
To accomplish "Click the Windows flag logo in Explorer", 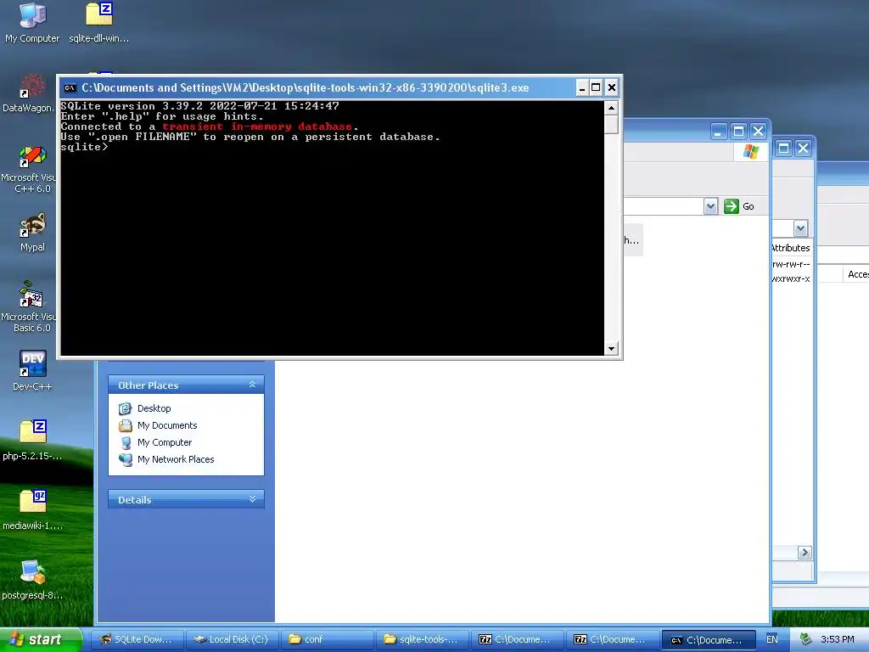I will [x=750, y=151].
